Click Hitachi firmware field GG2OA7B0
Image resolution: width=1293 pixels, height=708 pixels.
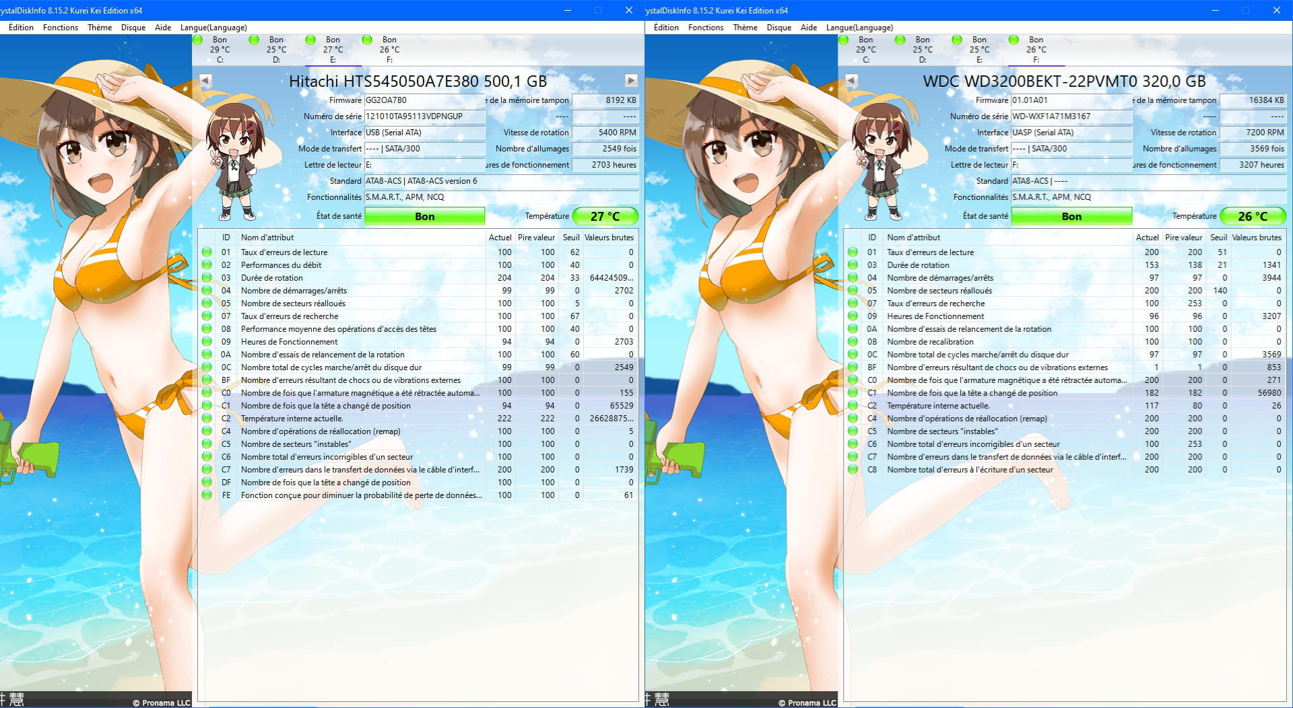coord(424,100)
